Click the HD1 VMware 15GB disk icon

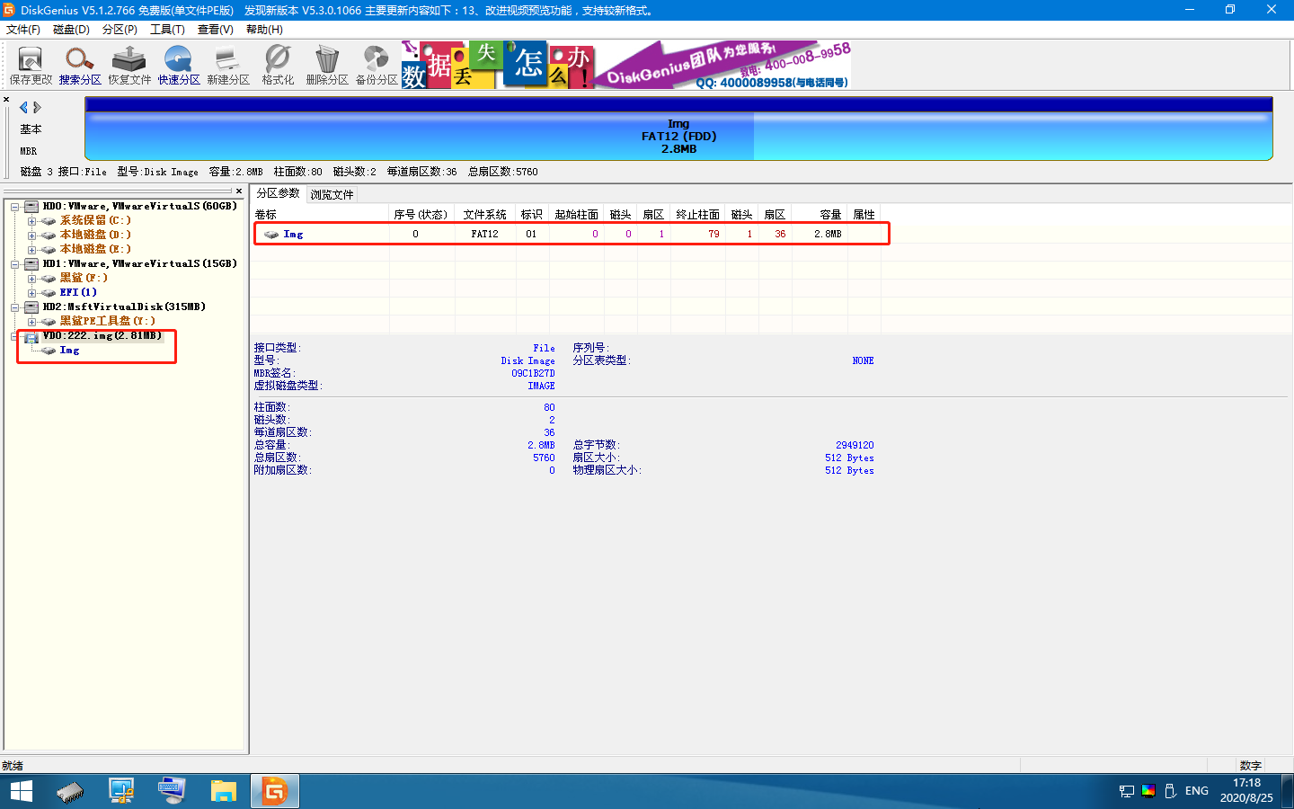31,263
